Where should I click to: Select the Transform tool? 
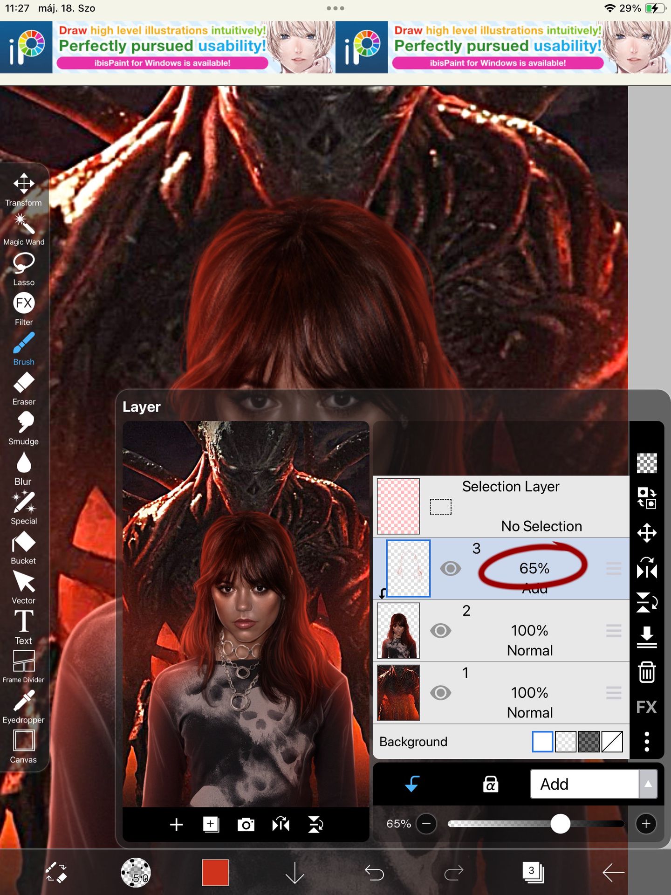(24, 189)
